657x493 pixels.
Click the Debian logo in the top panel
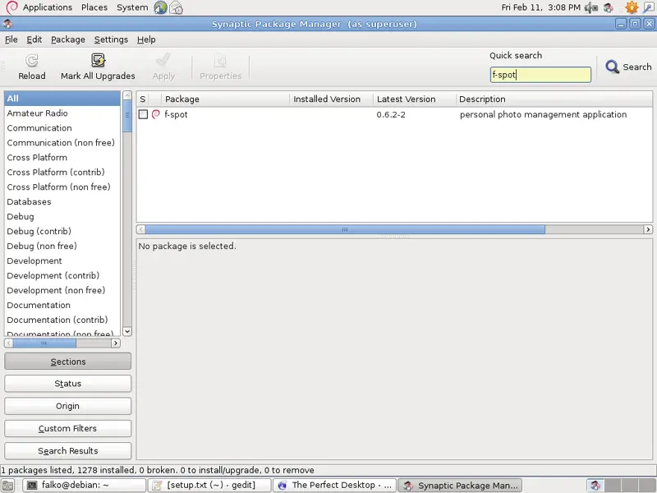coord(11,7)
